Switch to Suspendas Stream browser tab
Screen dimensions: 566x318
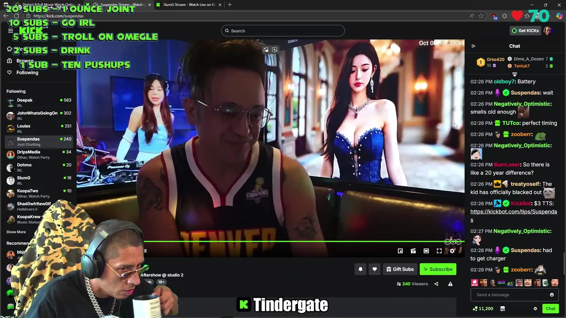pos(120,5)
